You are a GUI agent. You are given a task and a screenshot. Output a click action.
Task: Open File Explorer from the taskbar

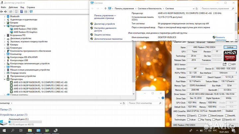tap(30, 130)
